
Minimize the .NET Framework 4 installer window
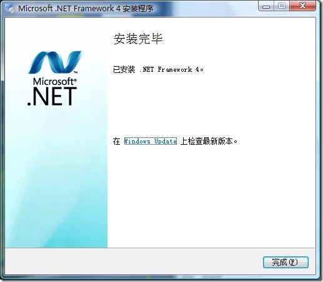pyautogui.click(x=266, y=6)
